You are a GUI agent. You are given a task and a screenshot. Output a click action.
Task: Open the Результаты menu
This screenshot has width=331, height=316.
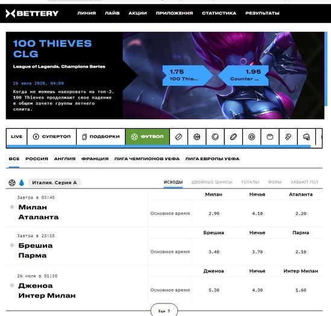pyautogui.click(x=262, y=13)
